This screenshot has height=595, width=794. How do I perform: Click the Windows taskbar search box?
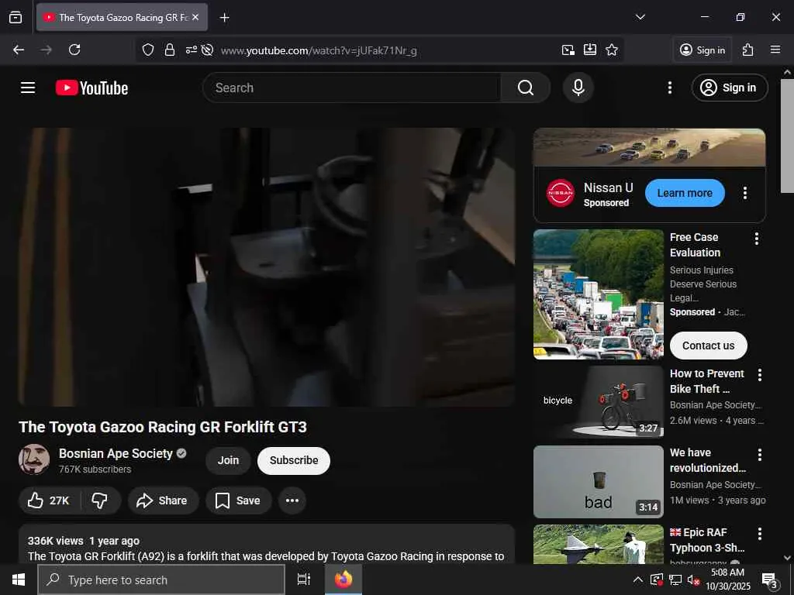161,580
